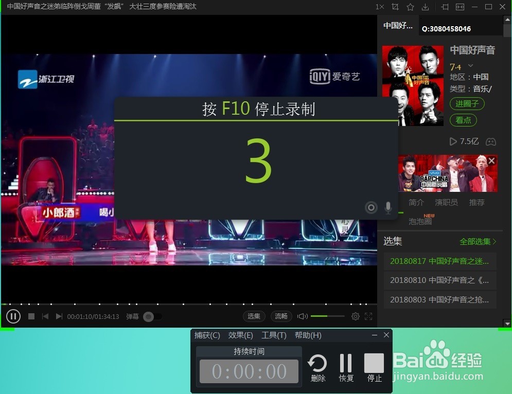Open 全部选集 full episode list
This screenshot has height=394, width=512.
click(x=478, y=242)
